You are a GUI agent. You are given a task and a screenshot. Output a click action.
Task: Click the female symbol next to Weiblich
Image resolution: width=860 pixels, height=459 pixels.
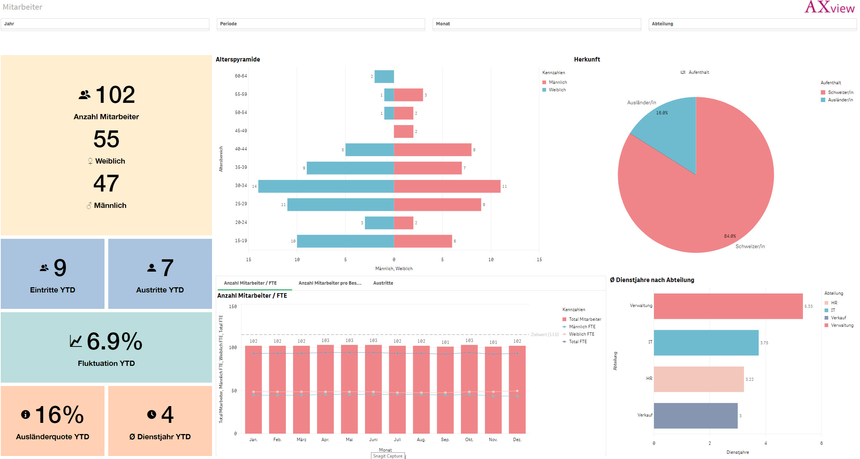point(90,161)
